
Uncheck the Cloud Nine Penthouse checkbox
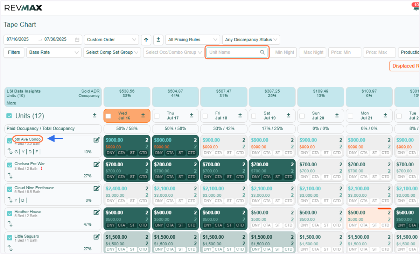[x=10, y=189]
